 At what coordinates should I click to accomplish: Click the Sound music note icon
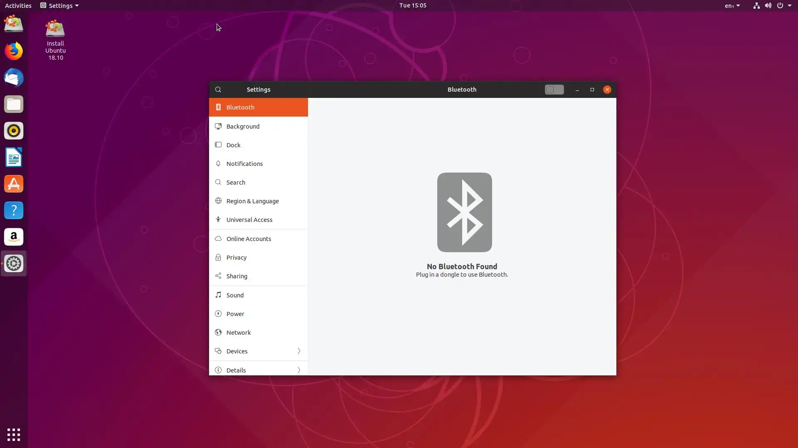pyautogui.click(x=218, y=295)
